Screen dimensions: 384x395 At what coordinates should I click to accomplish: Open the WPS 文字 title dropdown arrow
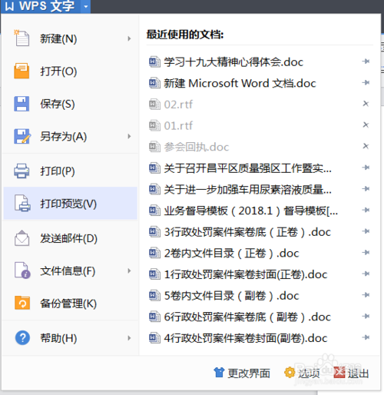[x=86, y=6]
